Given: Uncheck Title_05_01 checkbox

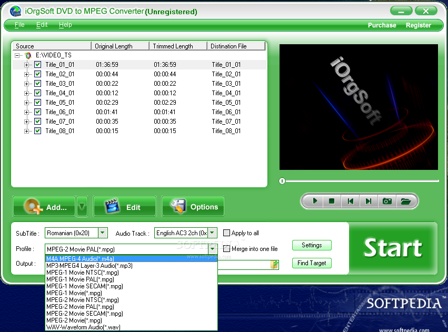Looking at the screenshot, I should (37, 102).
